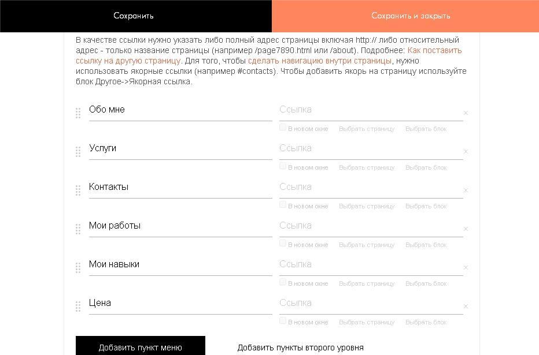Delete the Мои навыки item via X
Image resolution: width=539 pixels, height=355 pixels.
click(466, 268)
